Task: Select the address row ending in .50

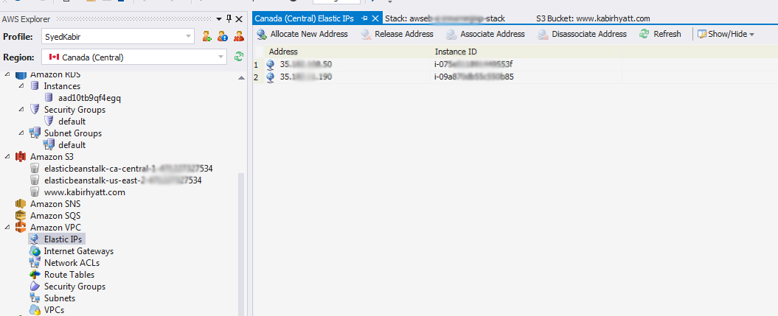Action: (x=306, y=64)
